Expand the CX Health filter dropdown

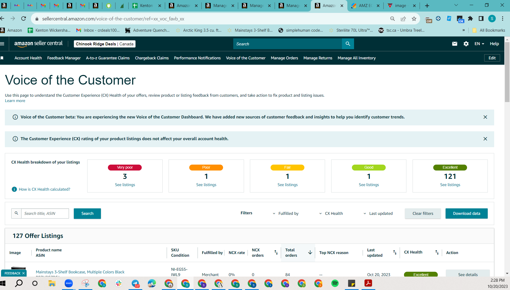331,213
